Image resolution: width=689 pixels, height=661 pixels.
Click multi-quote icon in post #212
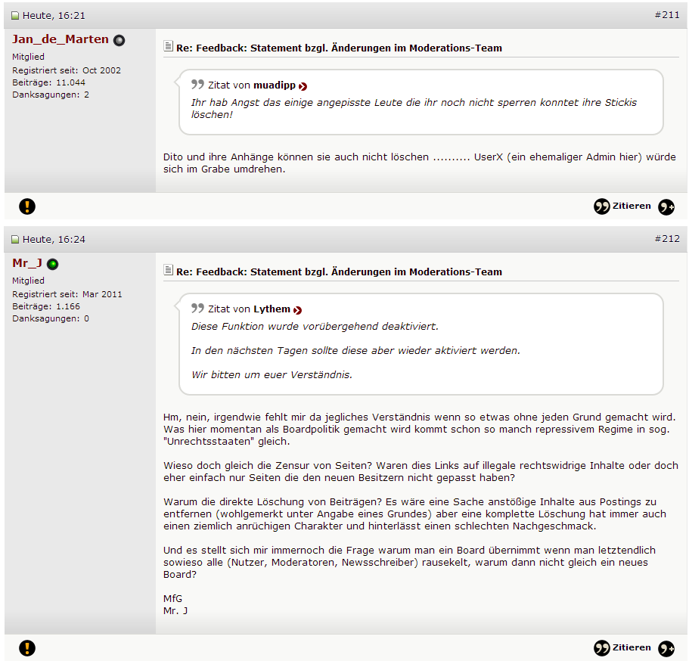(666, 648)
